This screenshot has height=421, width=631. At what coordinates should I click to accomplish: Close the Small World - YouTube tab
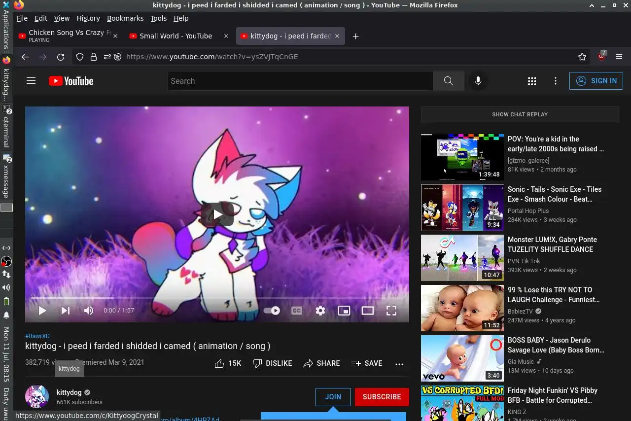[x=226, y=36]
